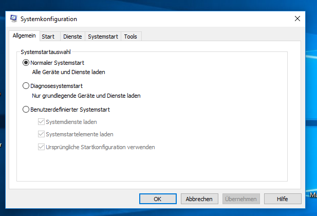Click the Abbrechen button

(x=199, y=199)
